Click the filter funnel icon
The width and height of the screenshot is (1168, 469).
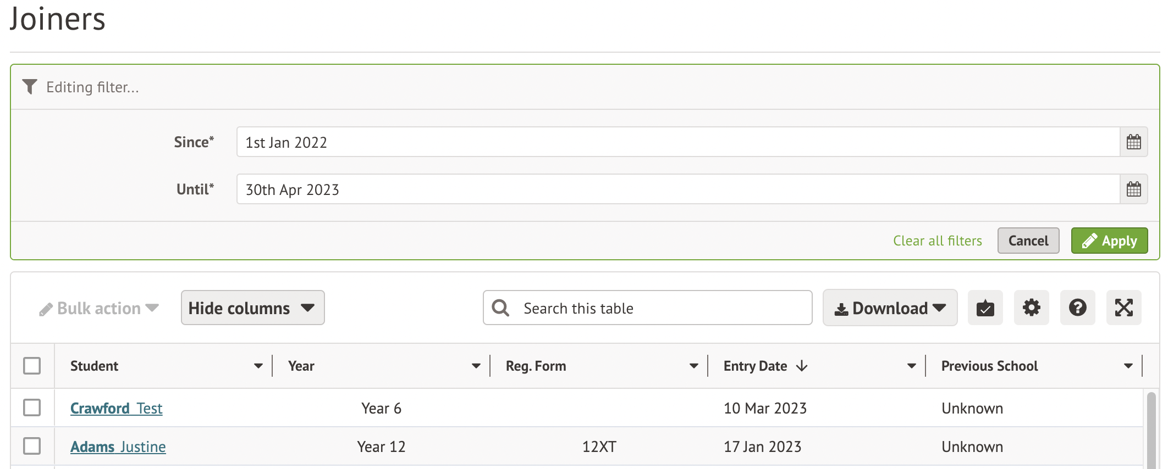coord(30,87)
